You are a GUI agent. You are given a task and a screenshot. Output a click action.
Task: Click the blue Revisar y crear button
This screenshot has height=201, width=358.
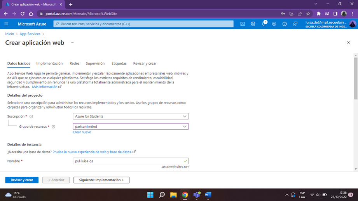pyautogui.click(x=22, y=180)
